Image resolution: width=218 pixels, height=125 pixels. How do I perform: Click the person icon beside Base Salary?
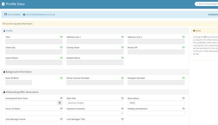click(183, 98)
